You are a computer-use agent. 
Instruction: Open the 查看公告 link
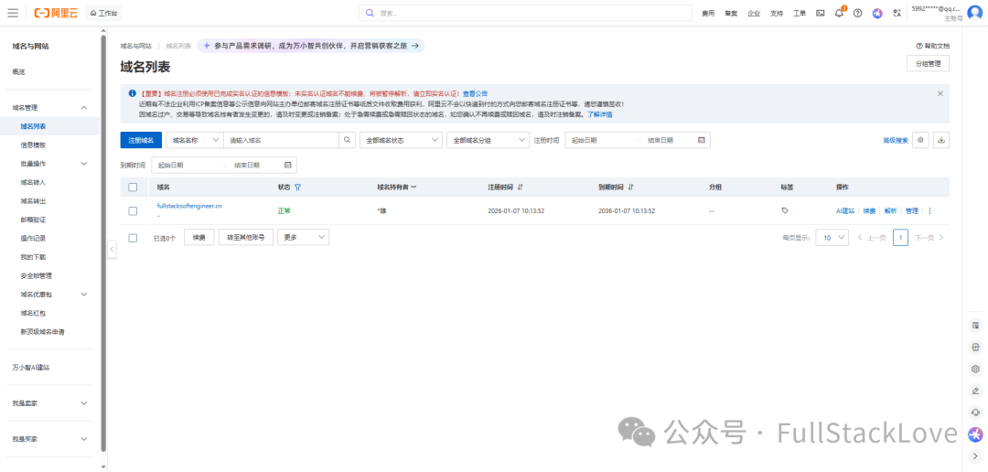click(475, 93)
